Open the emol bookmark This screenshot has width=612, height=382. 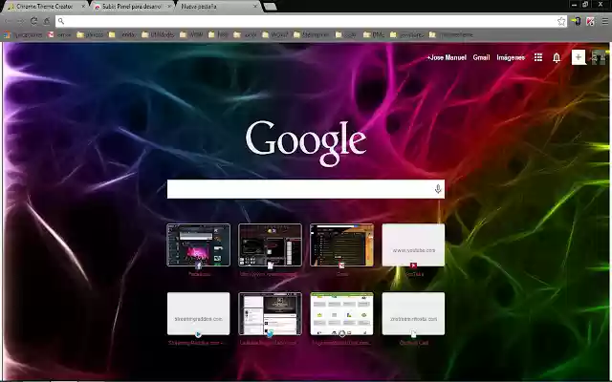pos(59,34)
